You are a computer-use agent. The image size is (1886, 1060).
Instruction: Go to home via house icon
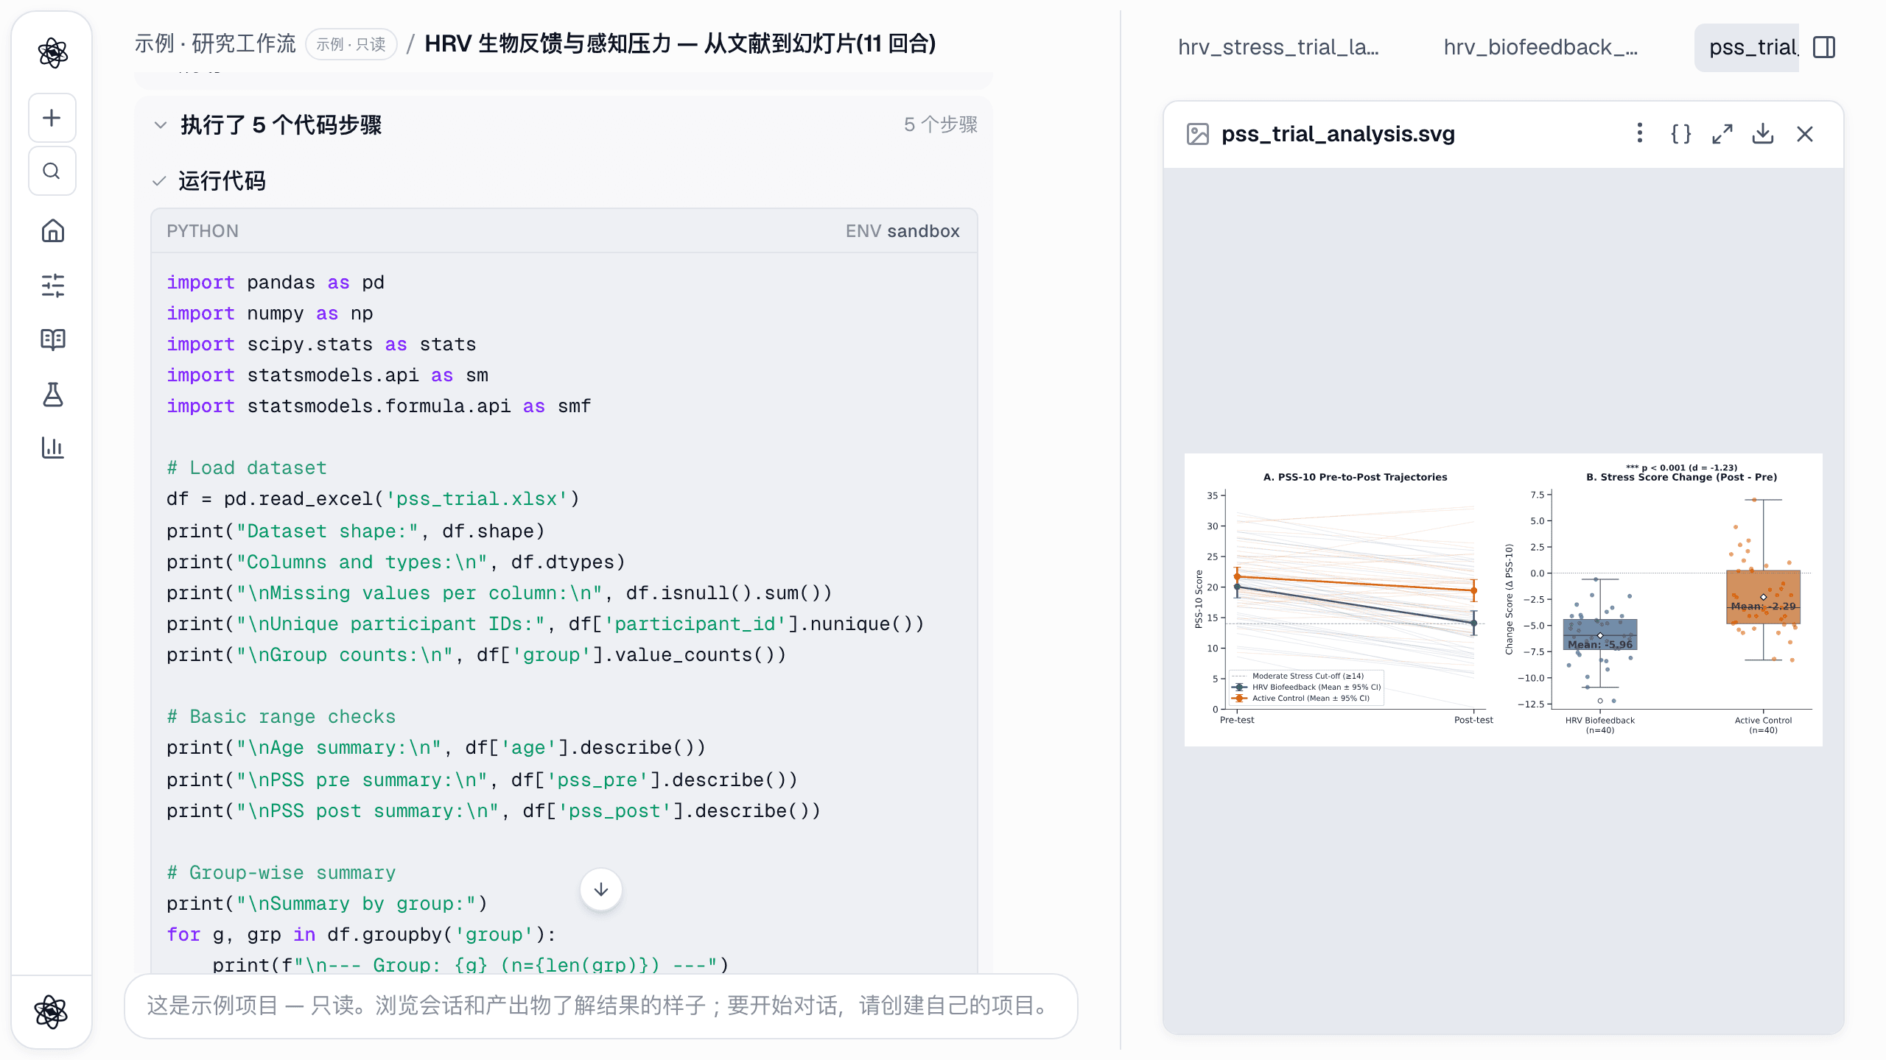coord(52,231)
